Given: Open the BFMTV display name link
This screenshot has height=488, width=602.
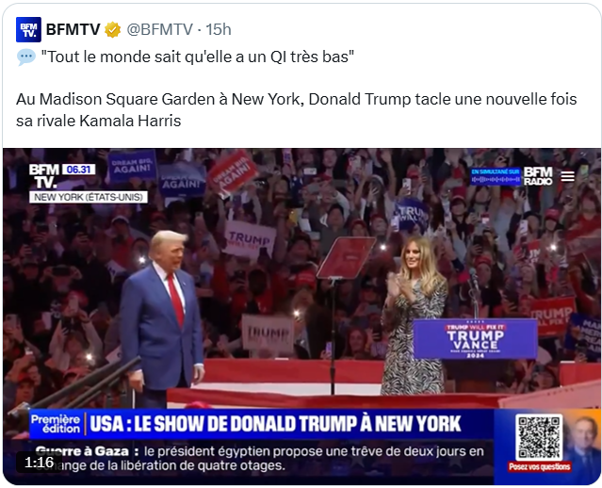Looking at the screenshot, I should coord(73,29).
